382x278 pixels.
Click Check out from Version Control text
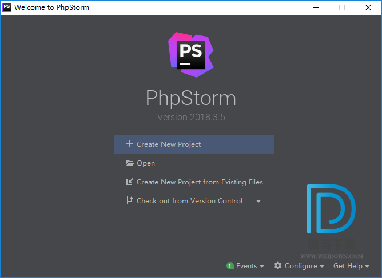pyautogui.click(x=189, y=201)
